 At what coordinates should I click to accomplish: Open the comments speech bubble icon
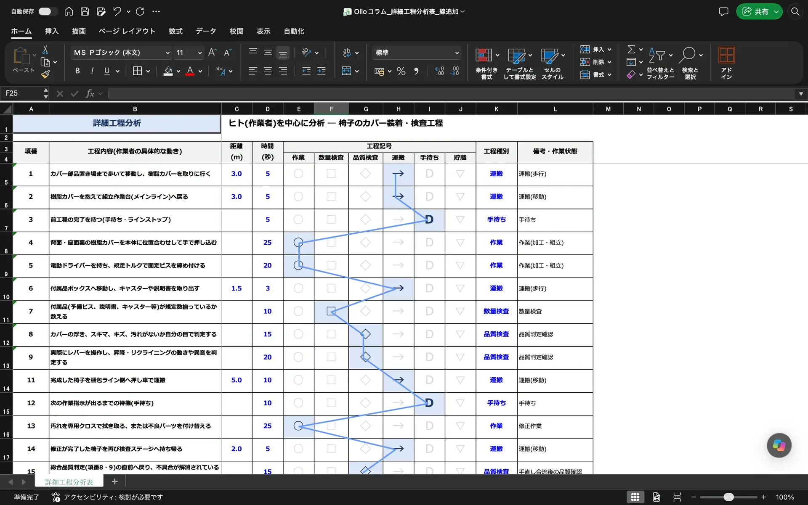(x=723, y=12)
